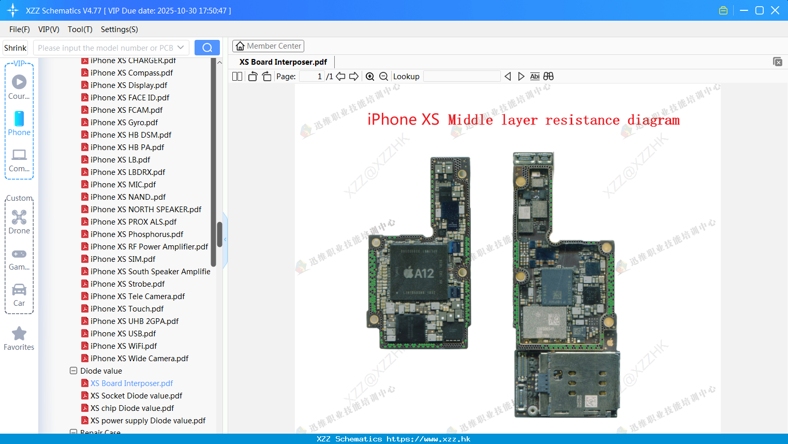Open iPhone XS LB.pdf
Viewport: 788px width, 444px height.
120,160
